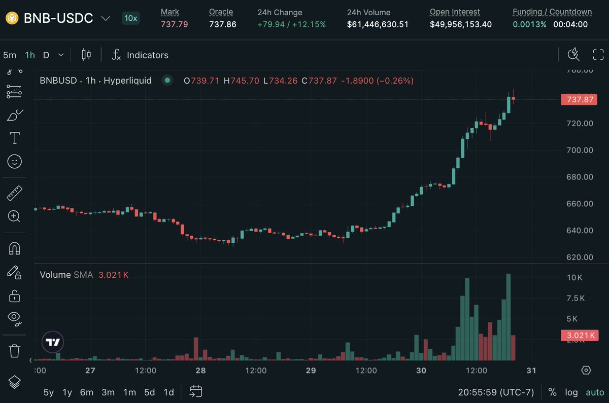This screenshot has width=609, height=403.
Task: Open the object tree layers icon
Action: coord(15,382)
